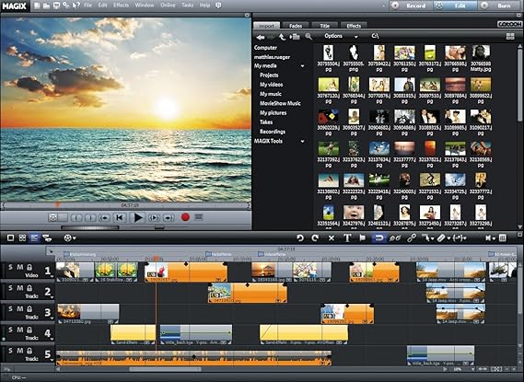
Task: Select the Title editor T icon
Action: (347, 237)
